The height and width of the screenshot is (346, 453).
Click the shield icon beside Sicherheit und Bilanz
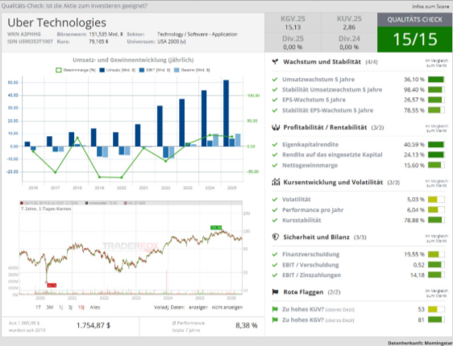tap(276, 237)
